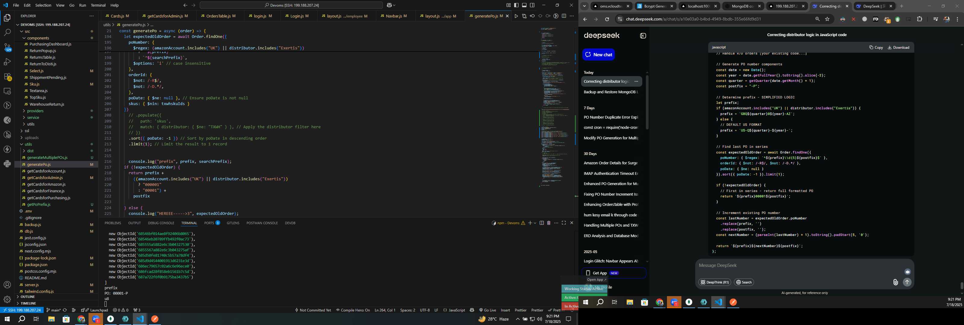Open the Selection menu
The width and height of the screenshot is (964, 325).
point(43,5)
